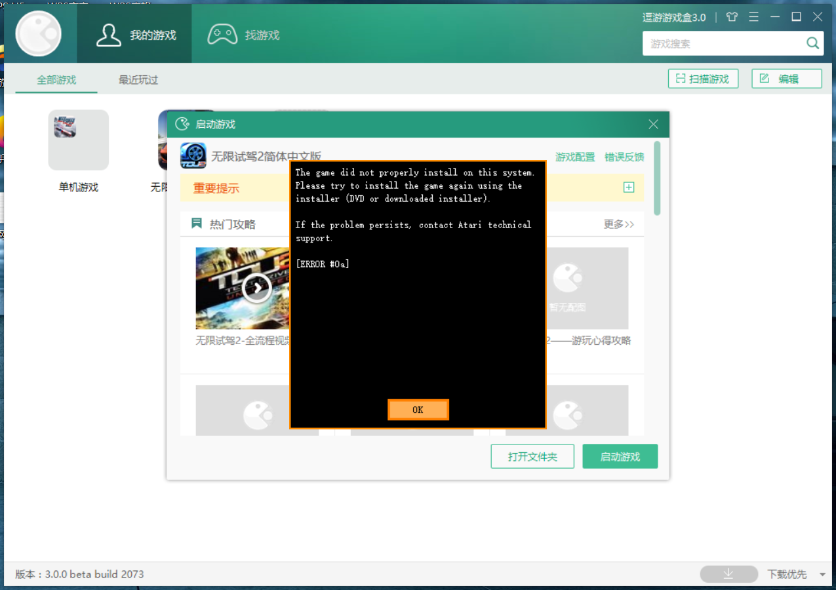Minimize the 逗游游戏盒 window
The height and width of the screenshot is (590, 836).
(x=776, y=17)
